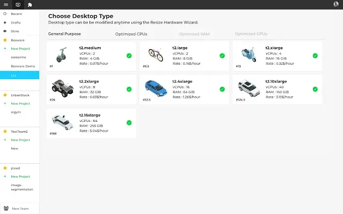Select the t2.10xlarge green checkmark

315,89
